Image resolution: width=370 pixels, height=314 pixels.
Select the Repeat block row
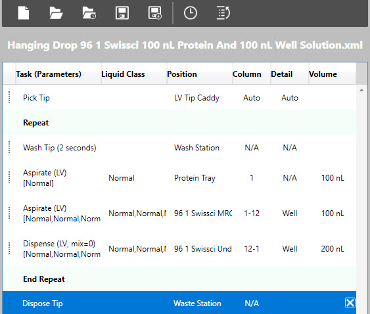pyautogui.click(x=179, y=123)
